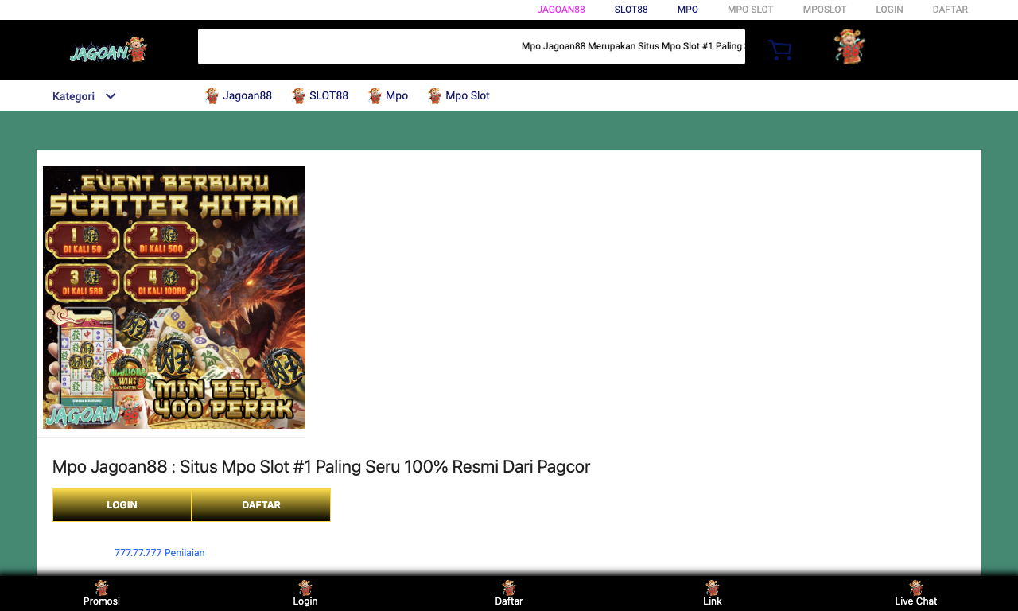
Task: Click the yellow-black DAFTAR button
Action: [x=261, y=505]
